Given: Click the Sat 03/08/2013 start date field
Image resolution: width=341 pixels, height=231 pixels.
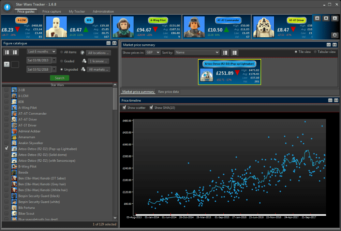Looking at the screenshot, I should (39, 60).
